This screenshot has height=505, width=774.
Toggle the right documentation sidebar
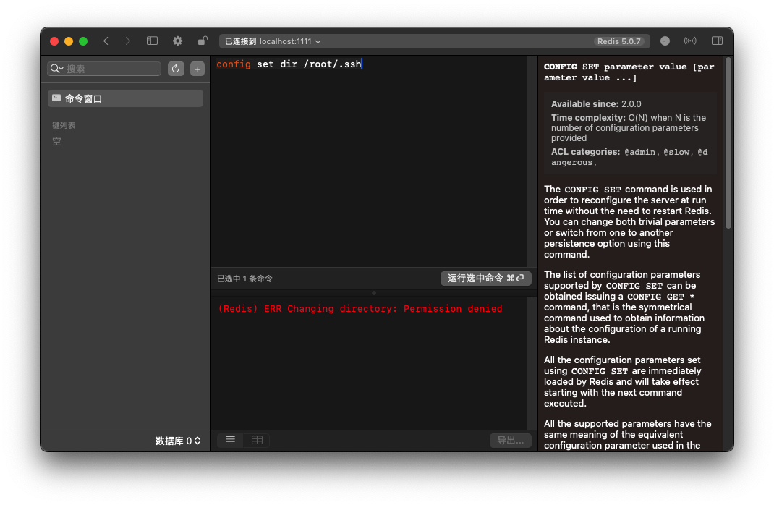[717, 41]
